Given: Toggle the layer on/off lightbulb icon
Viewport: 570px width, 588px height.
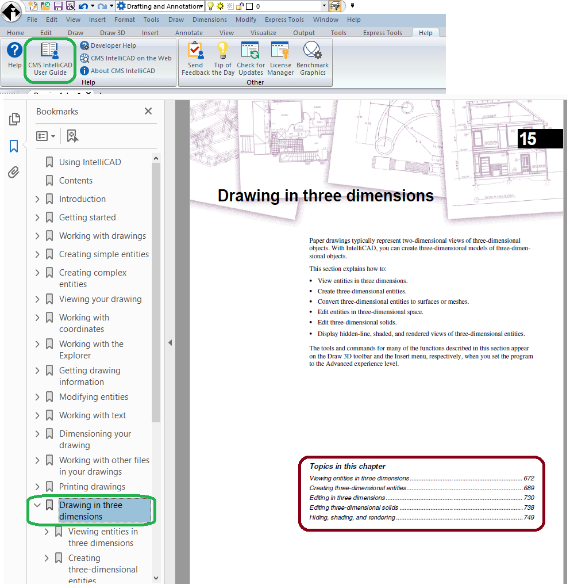Looking at the screenshot, I should coord(210,6).
